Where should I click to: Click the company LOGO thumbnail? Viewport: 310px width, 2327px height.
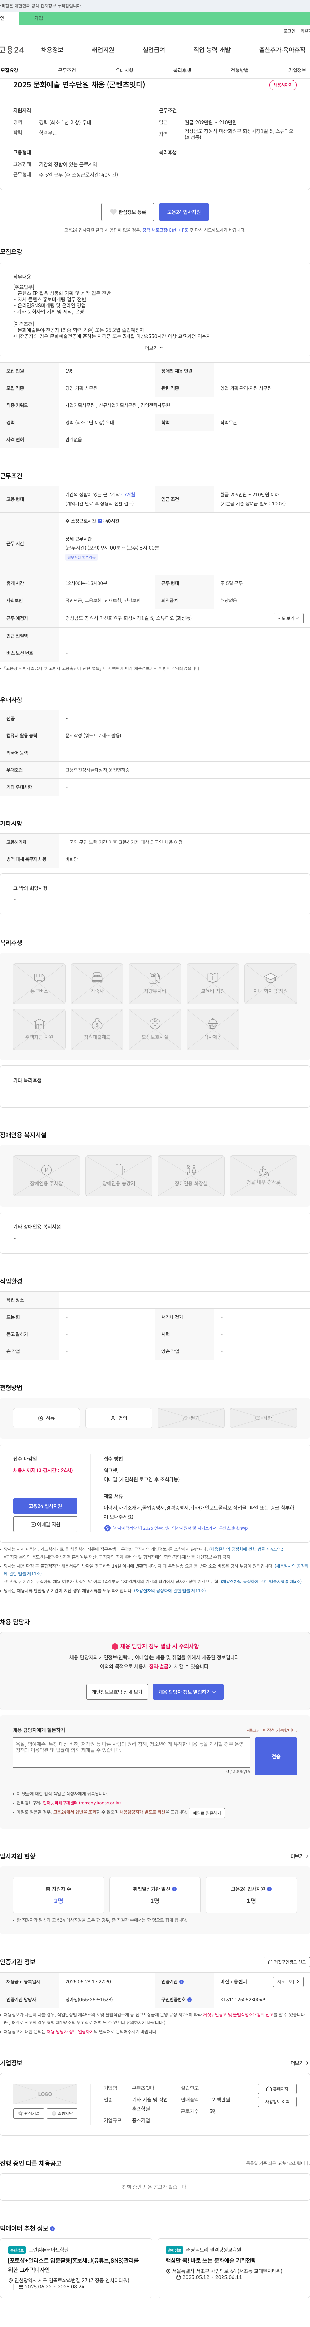[x=45, y=2094]
